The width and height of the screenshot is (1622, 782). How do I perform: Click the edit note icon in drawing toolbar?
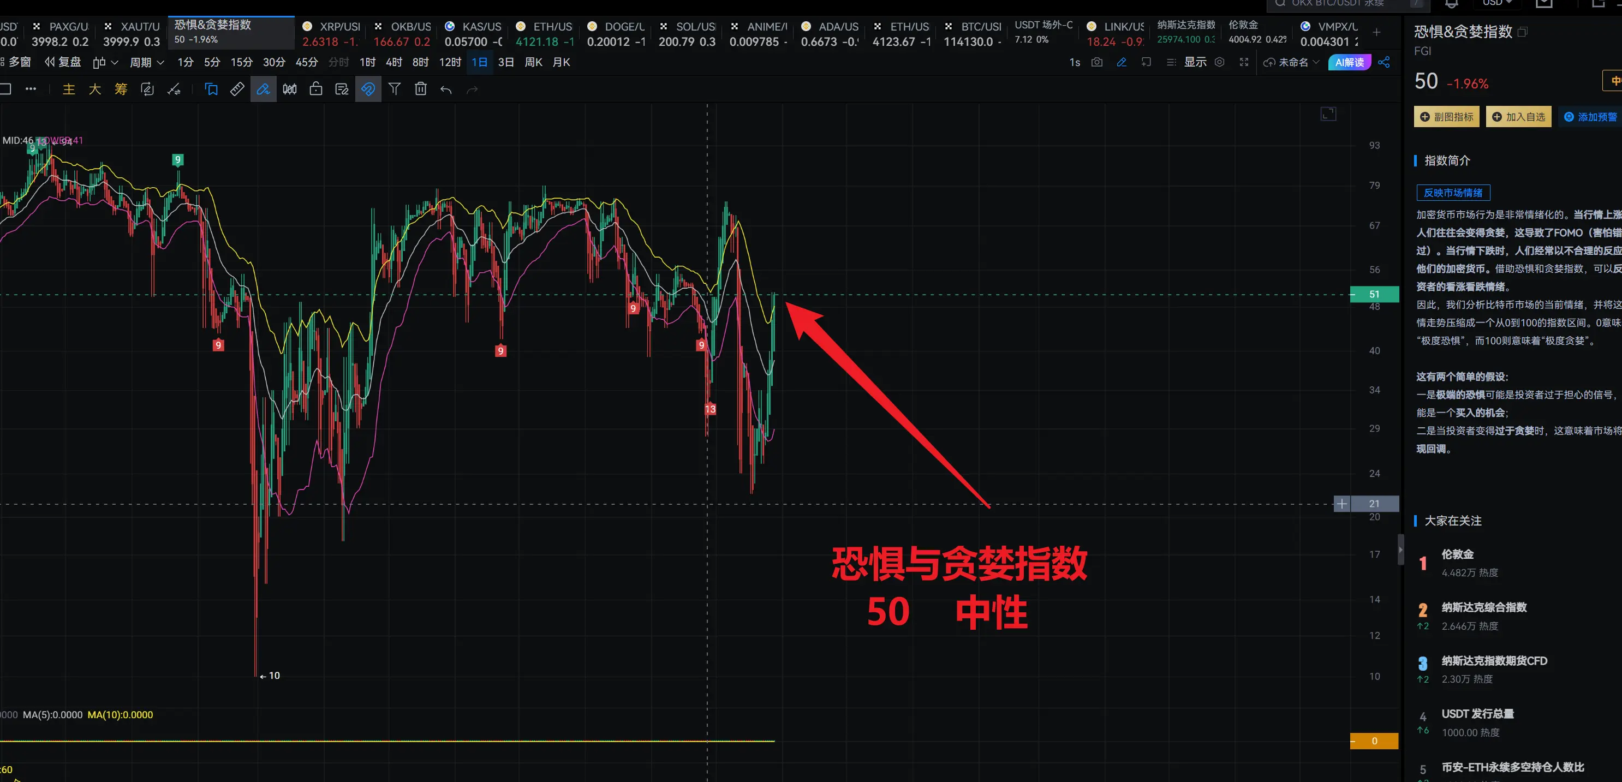coord(342,89)
